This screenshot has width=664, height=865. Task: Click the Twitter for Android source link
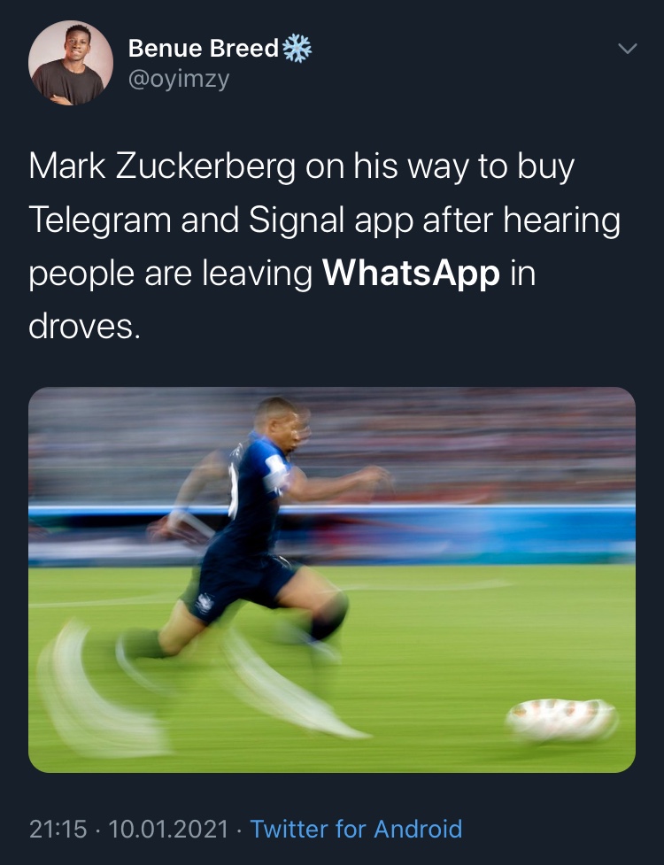pyautogui.click(x=356, y=829)
